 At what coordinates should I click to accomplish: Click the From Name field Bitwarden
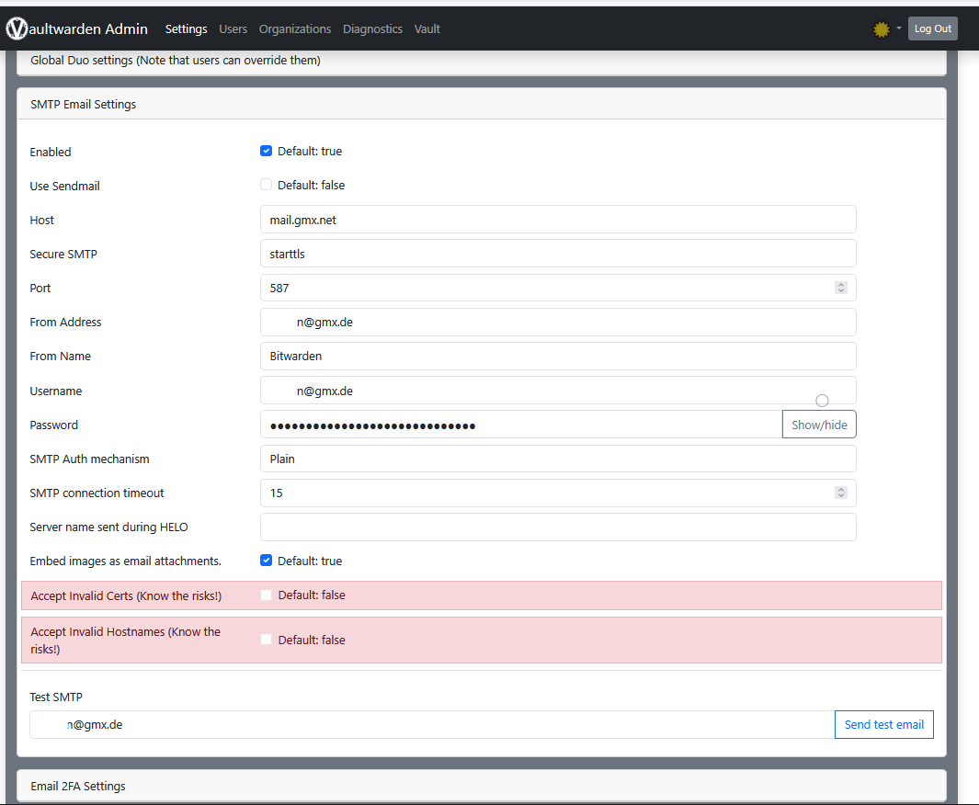pos(558,357)
